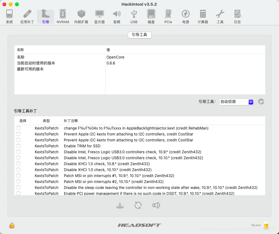Screen dimensions: 279x234
Task: Open the 电源 power section
Action: [186, 17]
